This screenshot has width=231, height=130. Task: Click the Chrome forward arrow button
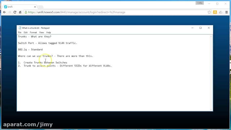coord(9,12)
